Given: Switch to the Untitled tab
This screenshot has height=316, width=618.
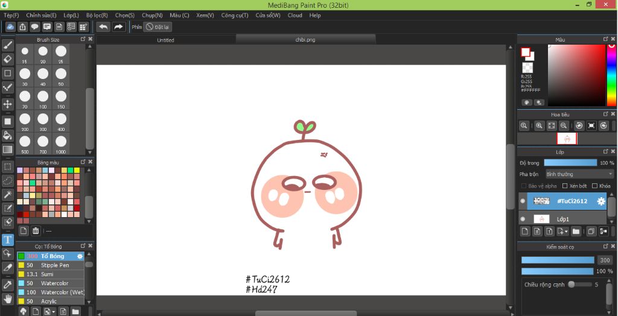Looking at the screenshot, I should tap(165, 40).
